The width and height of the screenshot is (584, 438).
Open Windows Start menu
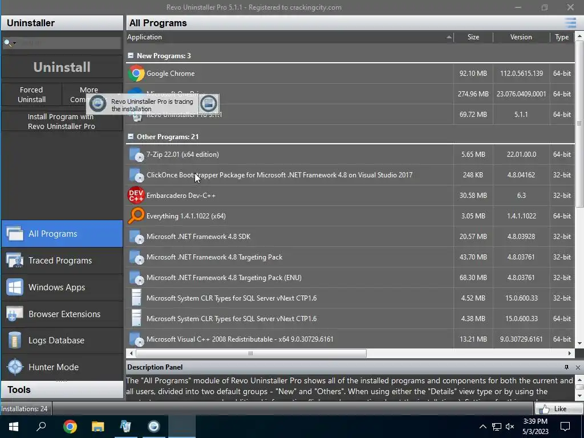click(14, 427)
